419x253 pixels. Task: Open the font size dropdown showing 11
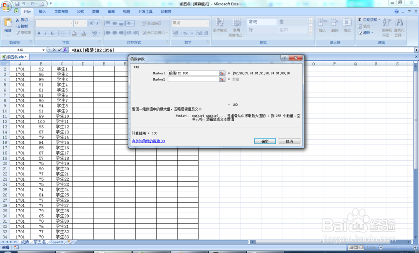pyautogui.click(x=85, y=23)
